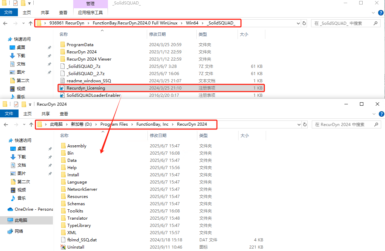Switch to 主页 tab in RecurDyn 2024 window
Screen dimensions: 385x251
tap(27, 114)
